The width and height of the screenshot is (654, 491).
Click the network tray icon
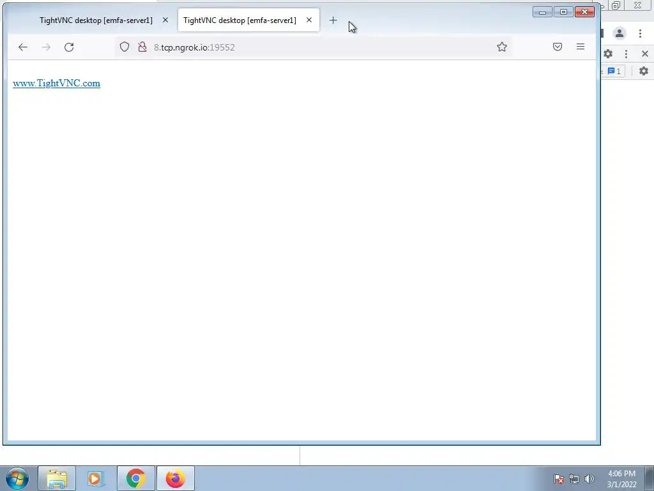pos(574,479)
